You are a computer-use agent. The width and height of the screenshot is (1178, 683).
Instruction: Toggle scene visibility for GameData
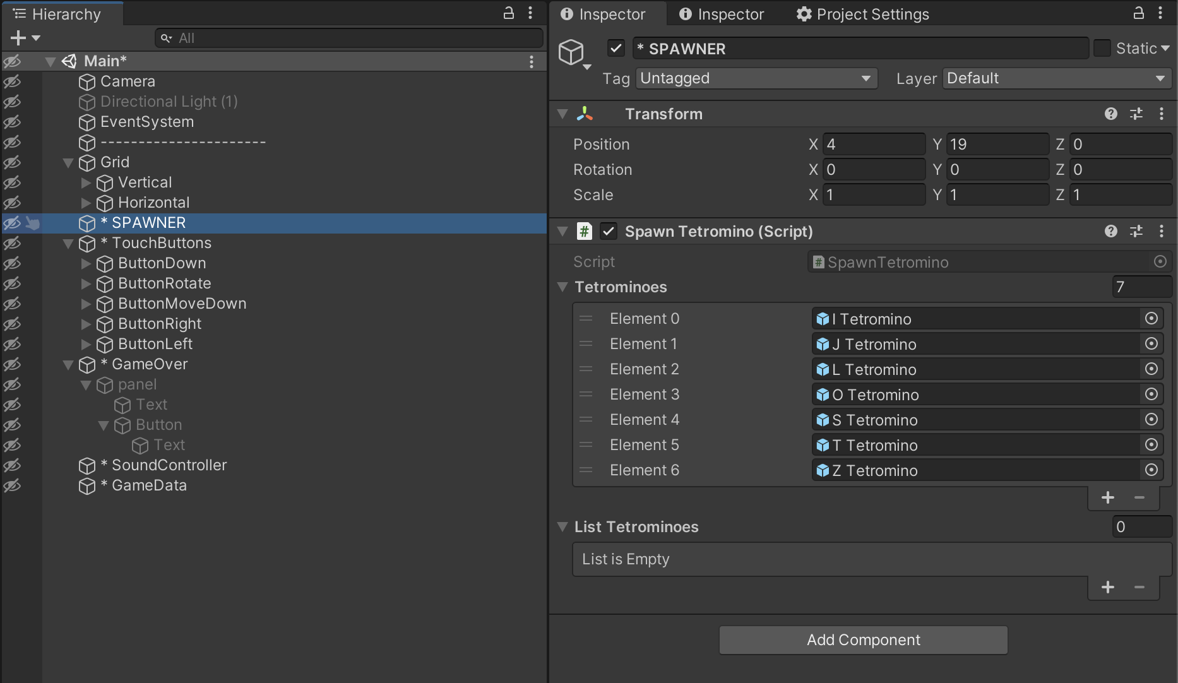(x=12, y=485)
